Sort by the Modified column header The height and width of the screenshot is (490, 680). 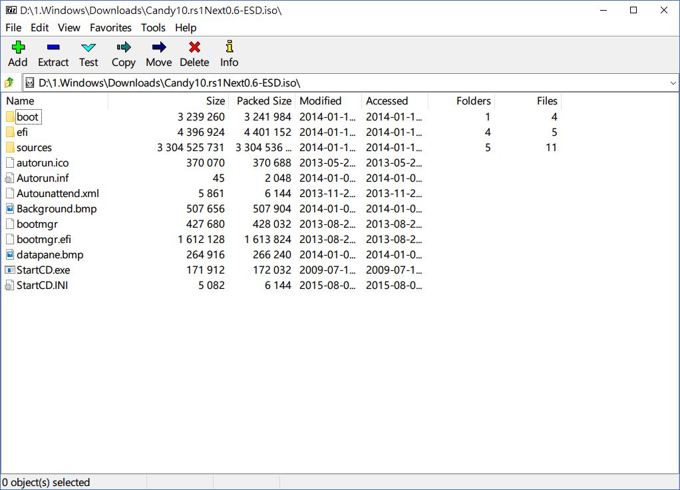coord(328,101)
